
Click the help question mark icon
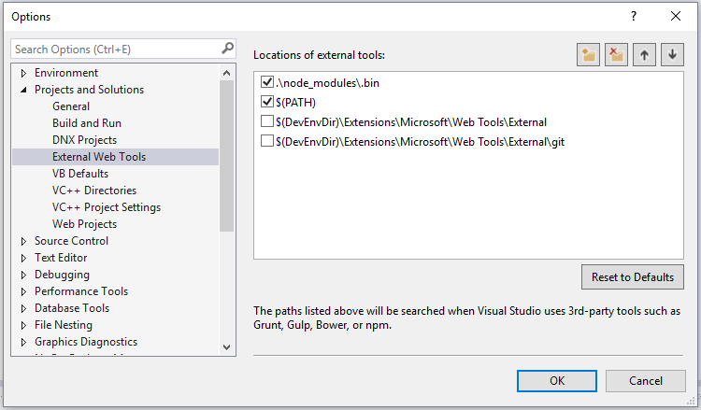[x=634, y=17]
